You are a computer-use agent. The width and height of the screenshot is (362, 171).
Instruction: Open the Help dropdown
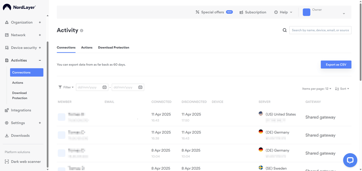point(283,12)
